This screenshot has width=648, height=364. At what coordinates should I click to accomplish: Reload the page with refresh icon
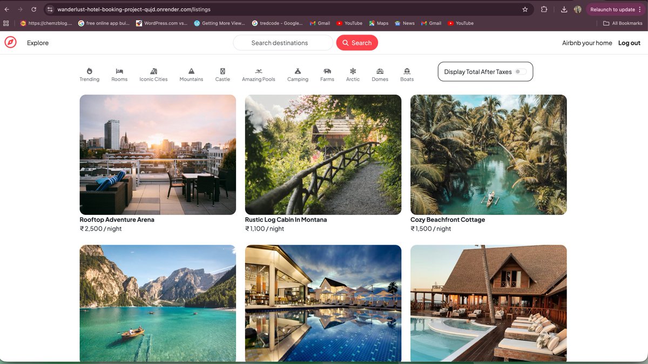[34, 9]
